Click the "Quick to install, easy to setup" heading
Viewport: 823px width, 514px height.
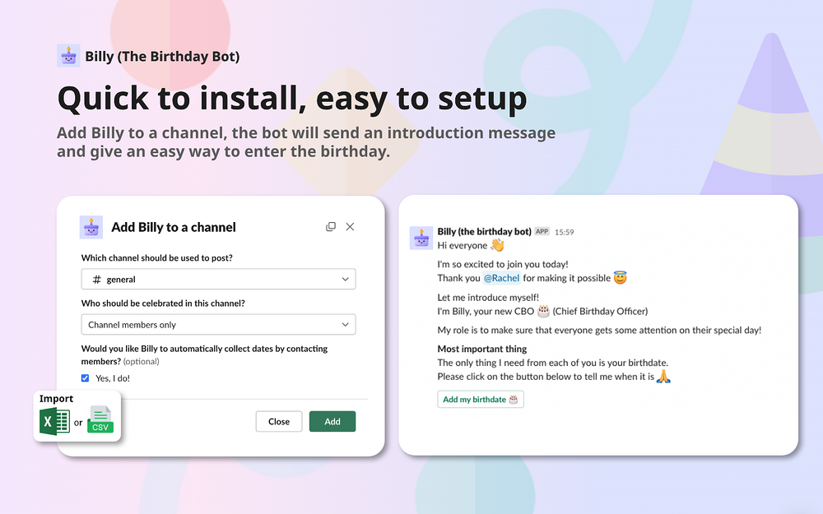pyautogui.click(x=292, y=98)
